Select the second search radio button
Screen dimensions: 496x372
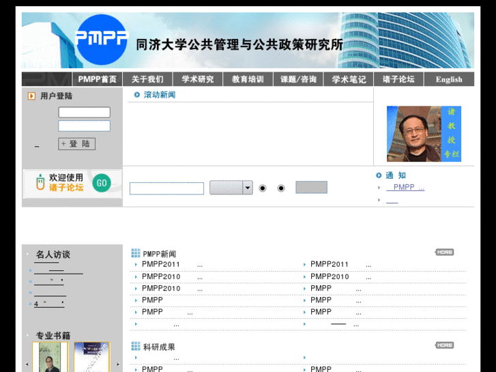(x=281, y=188)
